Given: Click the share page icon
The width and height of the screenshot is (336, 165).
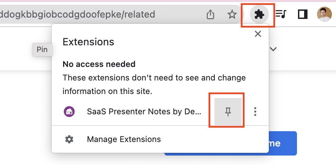Looking at the screenshot, I should (x=210, y=14).
